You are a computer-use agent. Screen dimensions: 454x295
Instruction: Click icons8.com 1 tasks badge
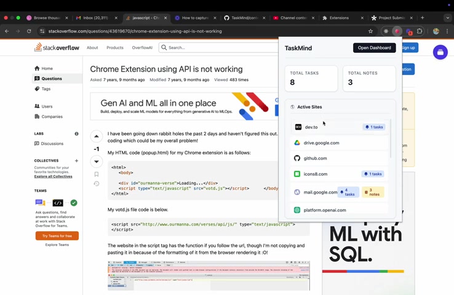coord(373,174)
